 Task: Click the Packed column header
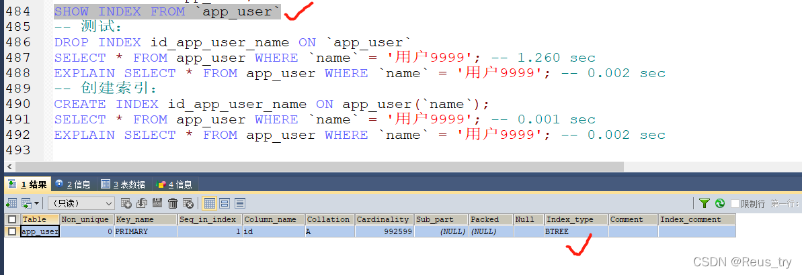491,219
